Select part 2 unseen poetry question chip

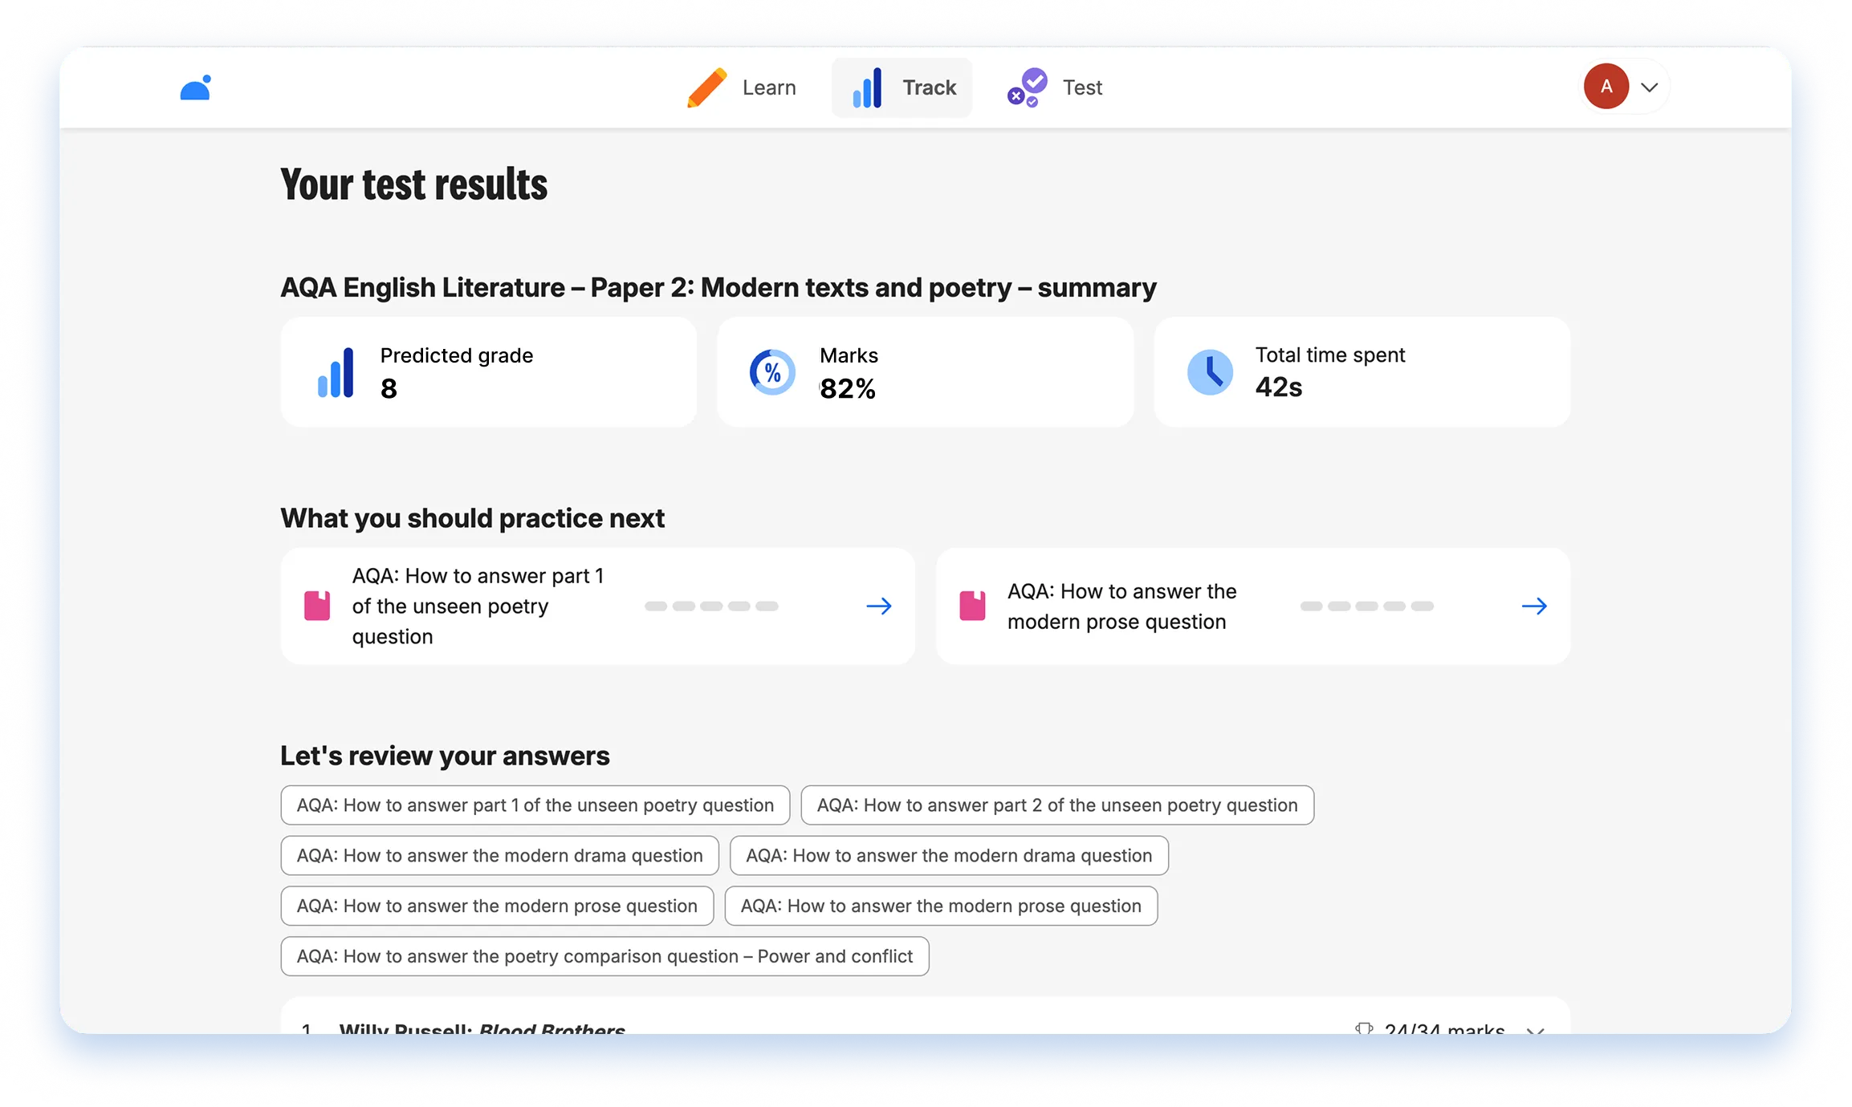point(1057,805)
